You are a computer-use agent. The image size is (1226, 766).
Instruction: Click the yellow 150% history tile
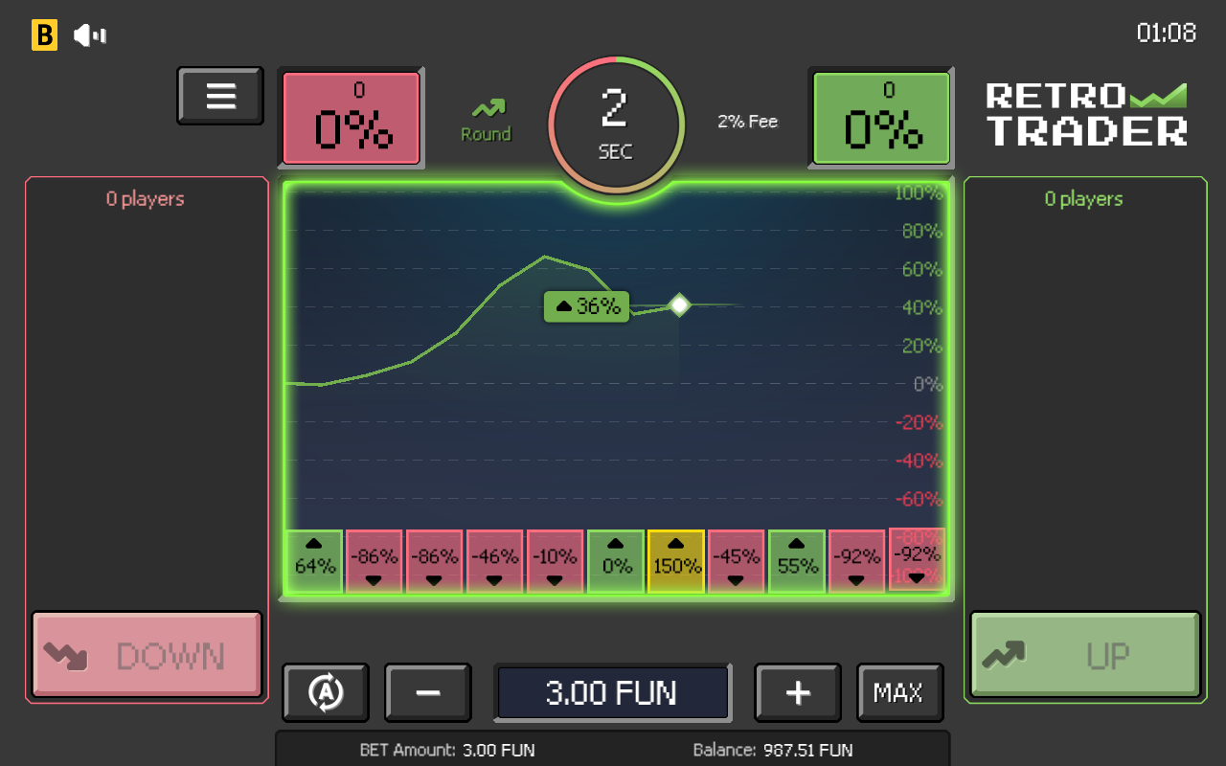pyautogui.click(x=676, y=561)
